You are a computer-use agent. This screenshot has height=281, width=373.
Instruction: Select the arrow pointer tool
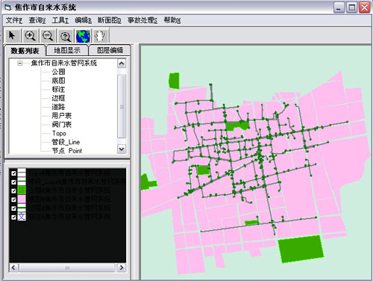13,36
